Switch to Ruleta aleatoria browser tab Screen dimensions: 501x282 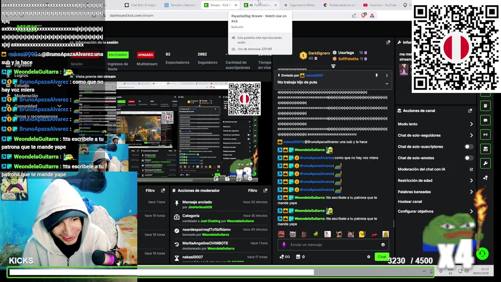point(340,5)
